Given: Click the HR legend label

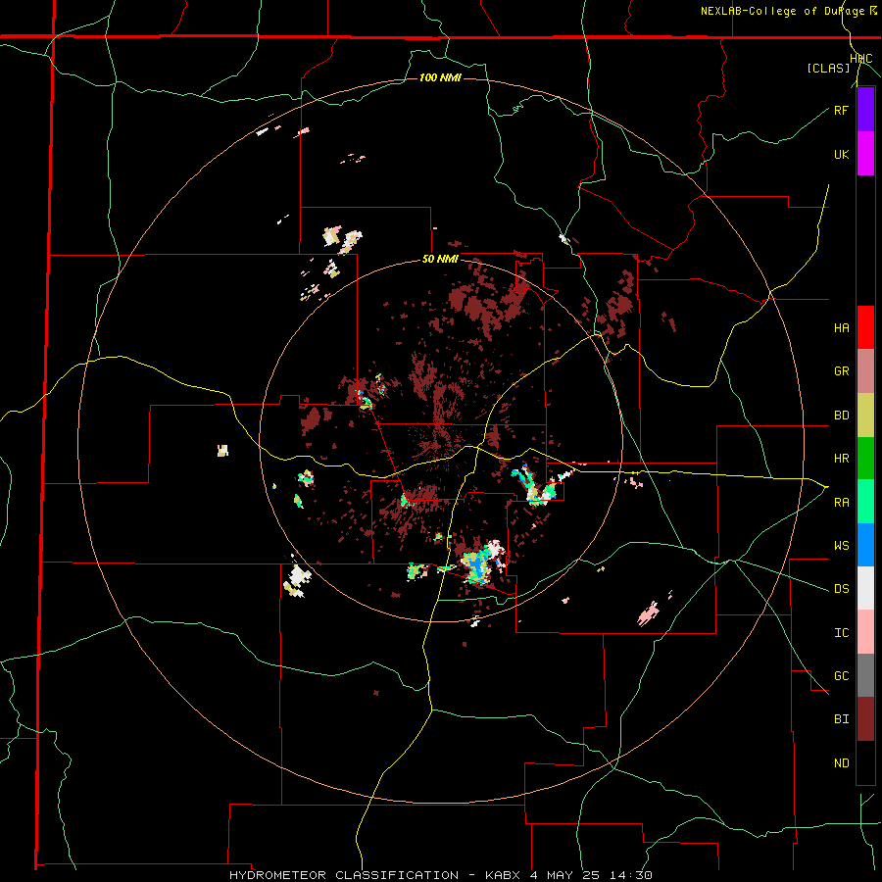Looking at the screenshot, I should pos(841,459).
